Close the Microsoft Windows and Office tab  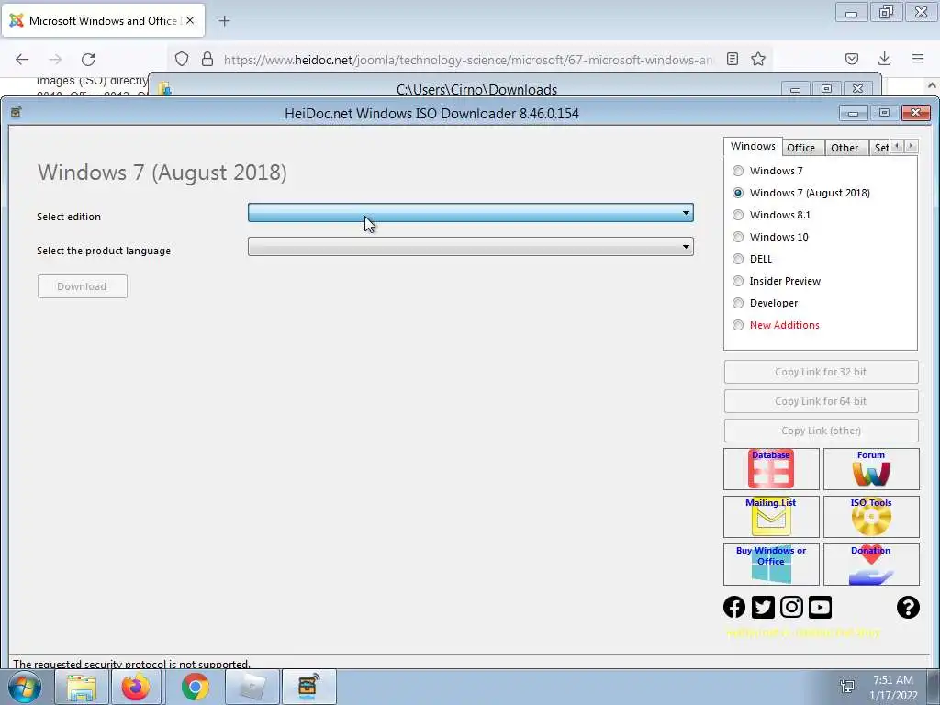click(190, 20)
